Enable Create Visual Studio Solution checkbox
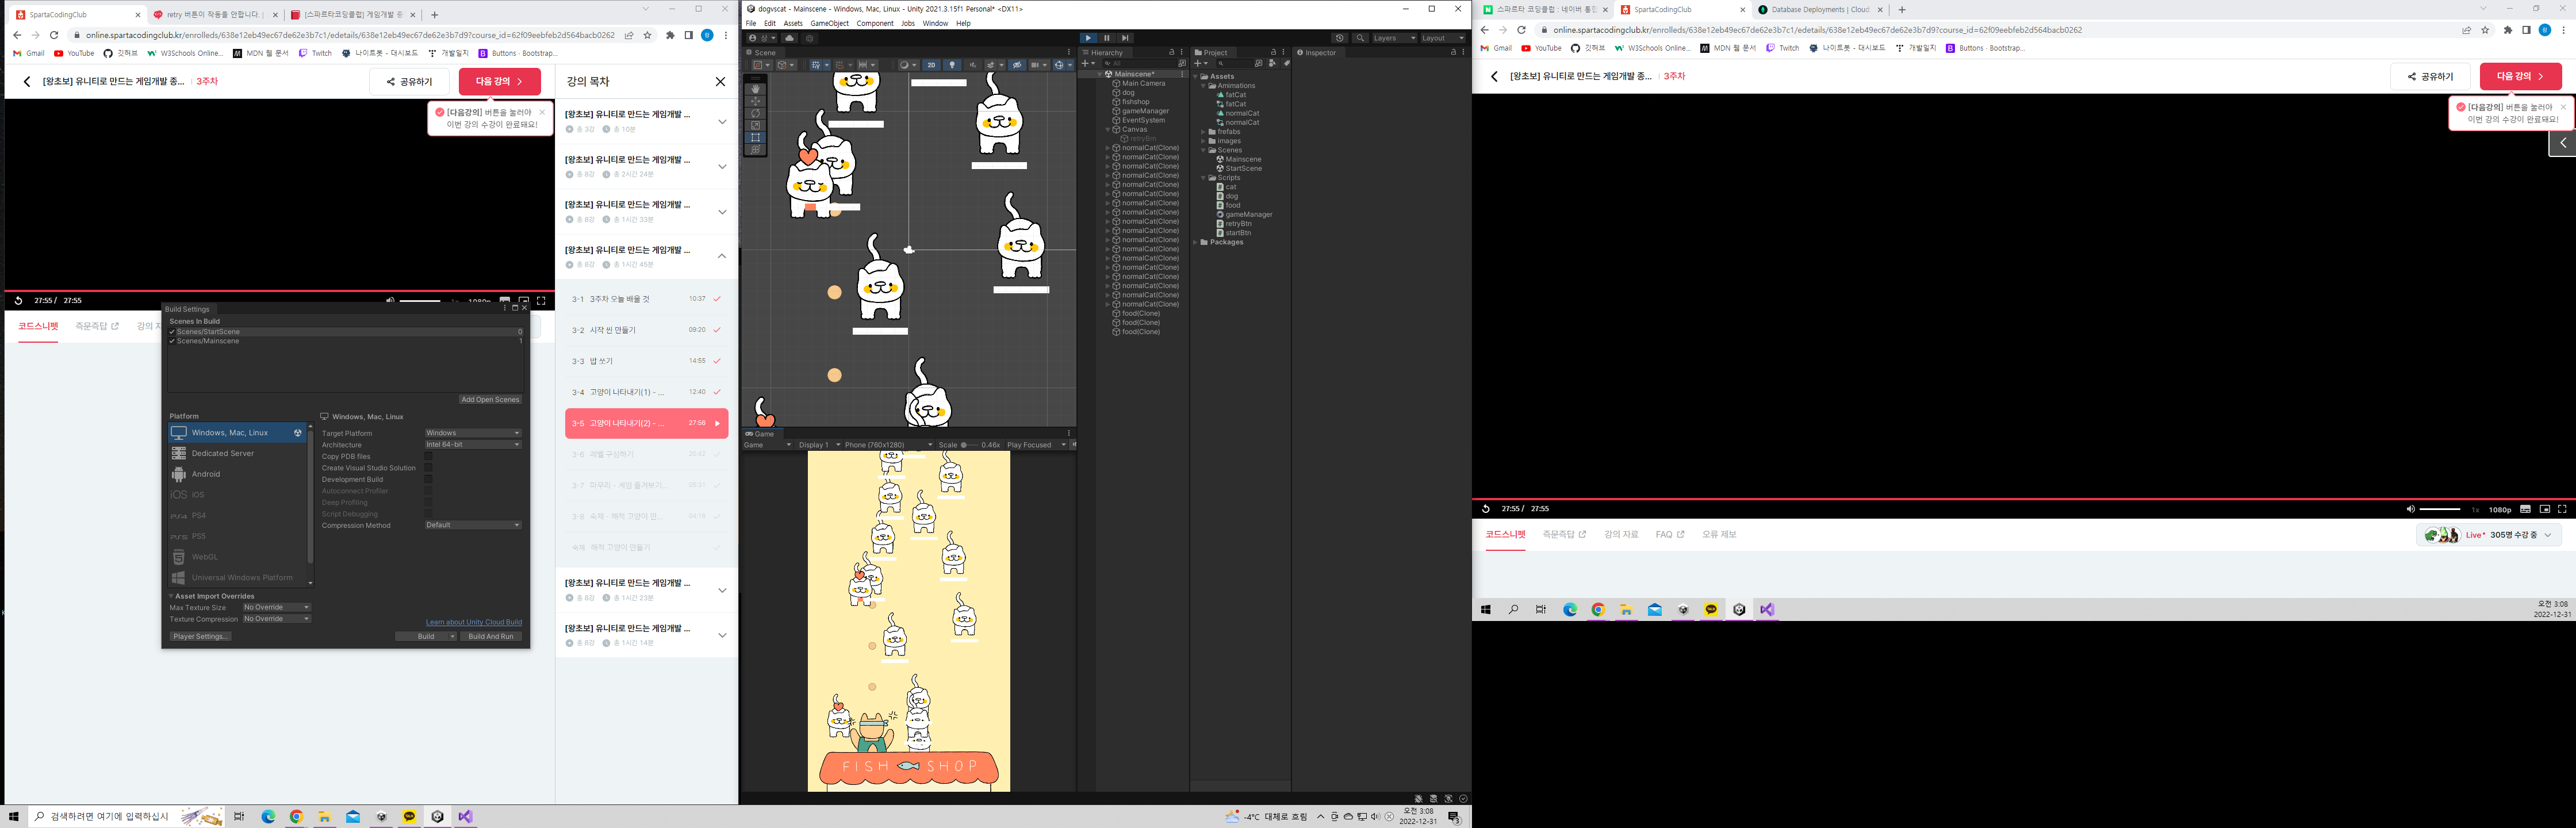This screenshot has width=2576, height=828. 429,468
